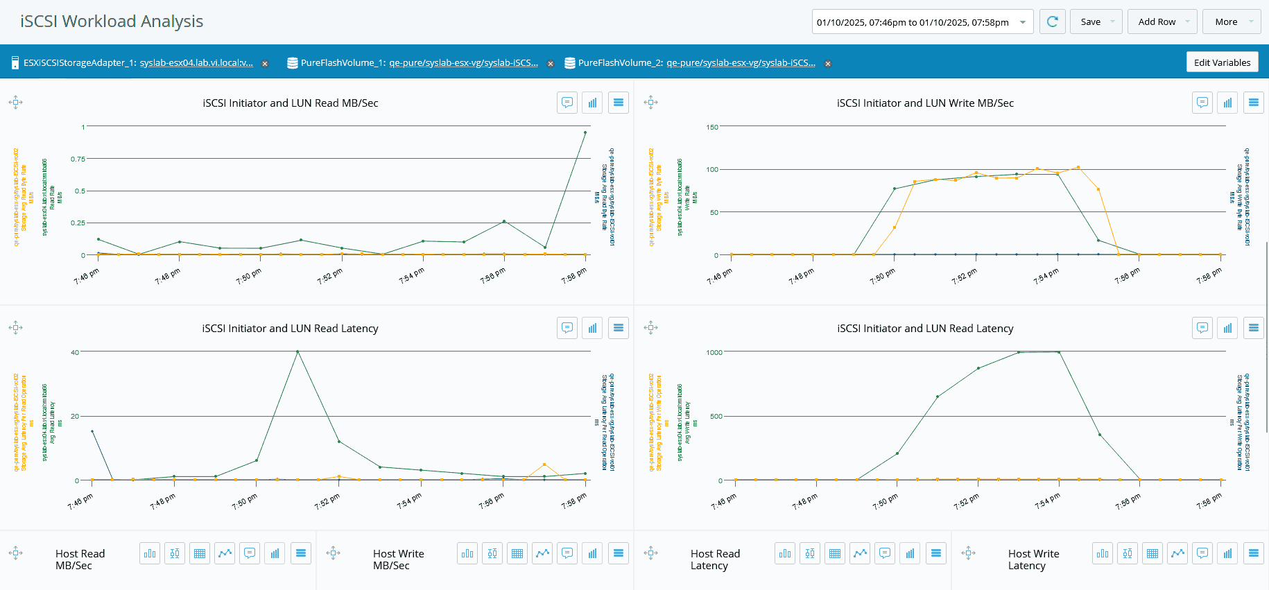Click the "iSCSI Initiator and LUN Write MB/Sec" title
The height and width of the screenshot is (590, 1269).
(x=925, y=103)
